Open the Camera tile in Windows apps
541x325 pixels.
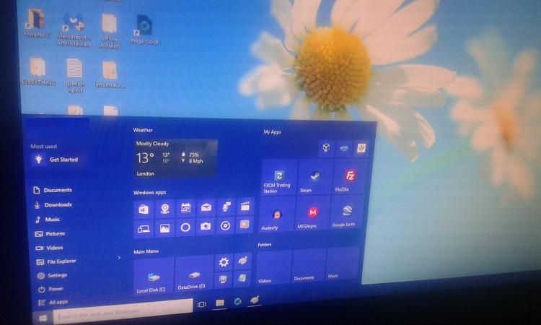coord(206,227)
